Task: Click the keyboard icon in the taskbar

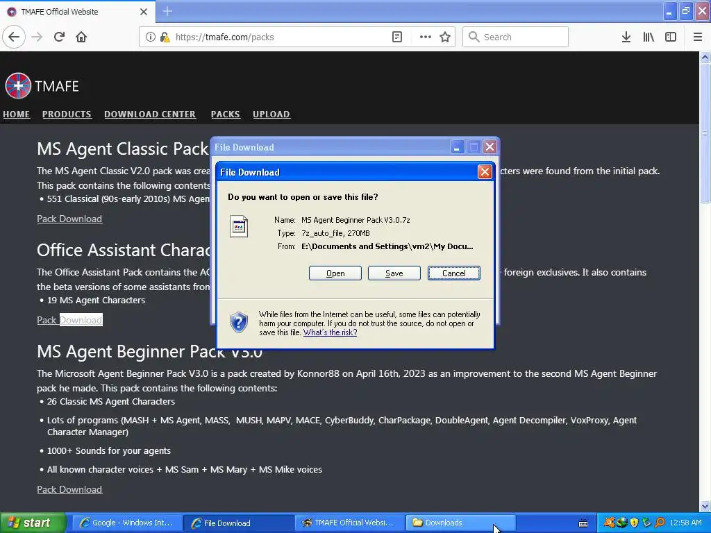Action: pos(583,523)
